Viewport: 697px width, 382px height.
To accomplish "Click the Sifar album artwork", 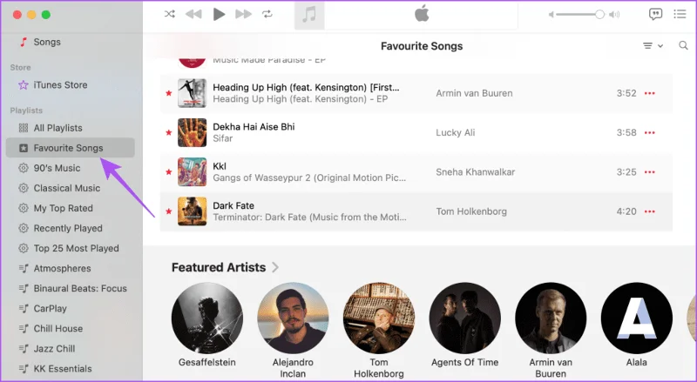I will click(192, 132).
